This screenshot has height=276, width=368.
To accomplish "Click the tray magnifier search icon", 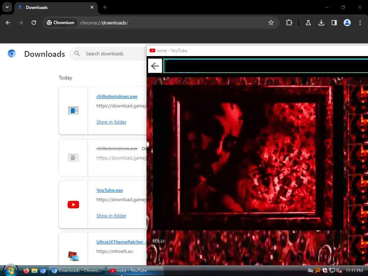I will [x=318, y=271].
